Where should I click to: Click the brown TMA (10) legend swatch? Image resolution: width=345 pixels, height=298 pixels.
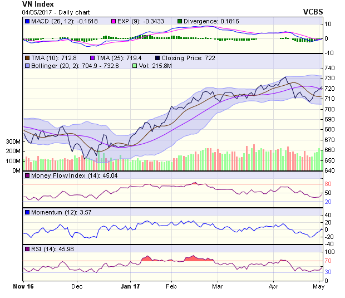click(26, 58)
